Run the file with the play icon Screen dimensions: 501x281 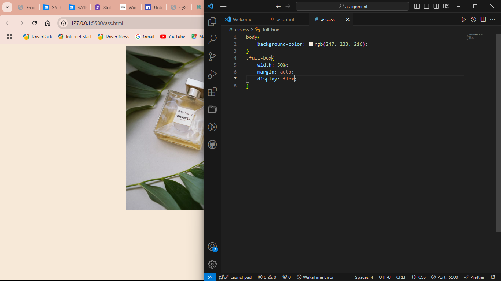point(464,19)
